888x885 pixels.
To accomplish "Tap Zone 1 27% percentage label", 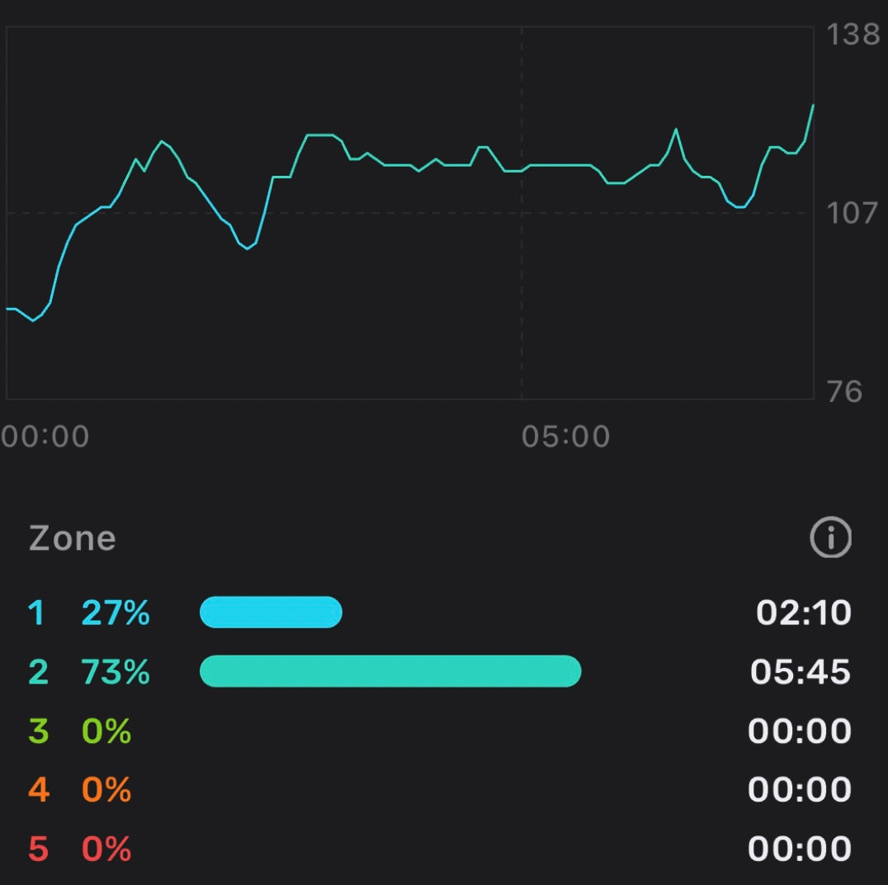I will pyautogui.click(x=116, y=613).
